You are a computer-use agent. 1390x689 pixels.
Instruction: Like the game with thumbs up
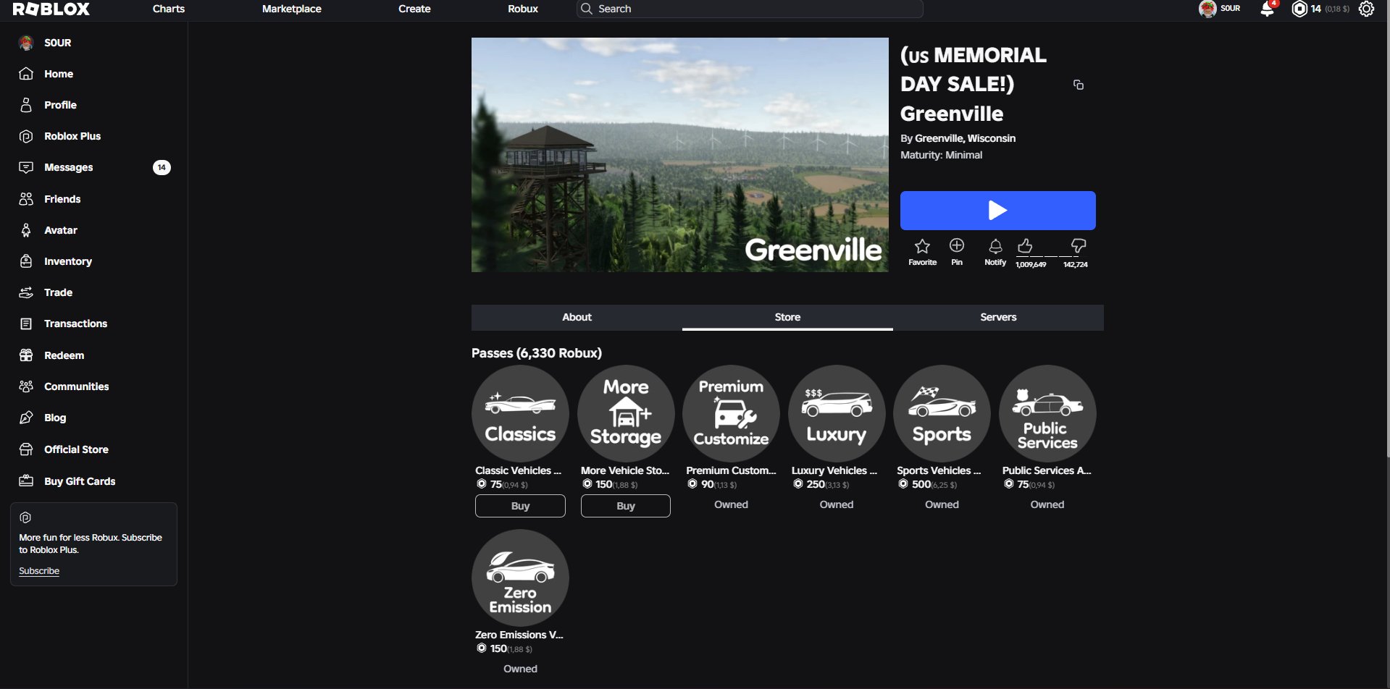[x=1025, y=246]
